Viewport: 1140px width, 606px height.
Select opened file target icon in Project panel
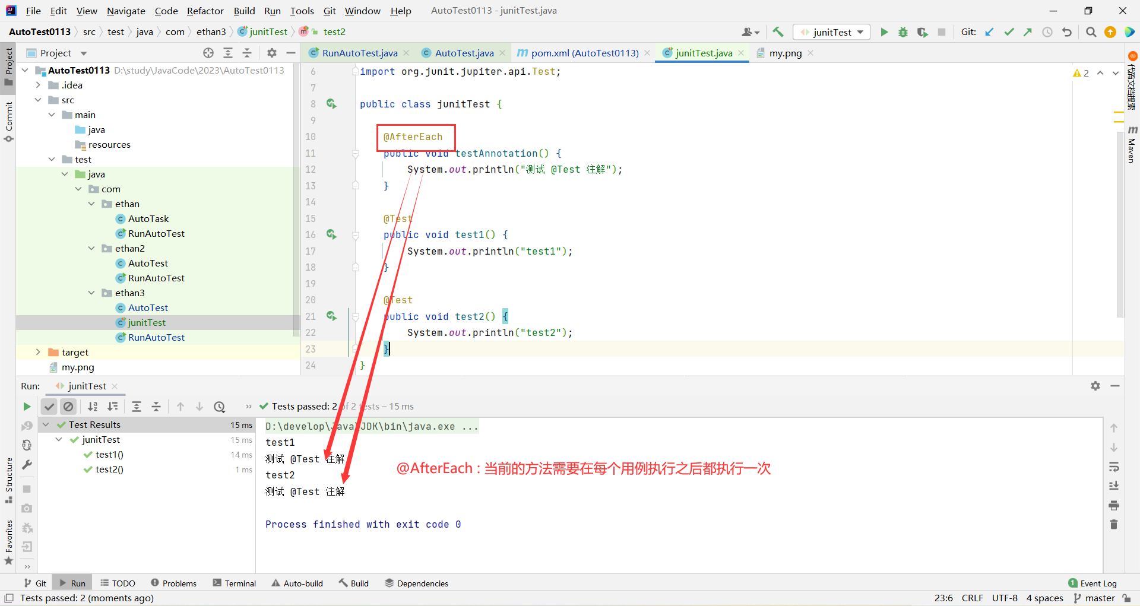[x=208, y=53]
